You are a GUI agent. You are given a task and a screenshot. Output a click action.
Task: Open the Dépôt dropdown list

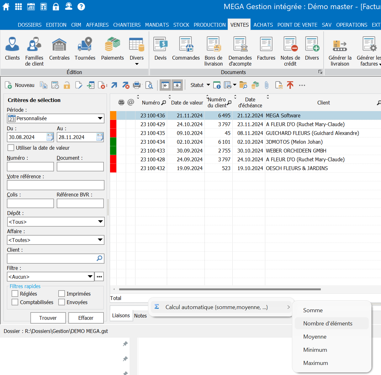[x=100, y=222]
